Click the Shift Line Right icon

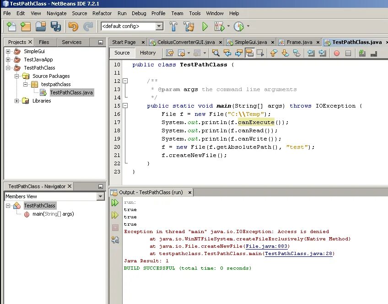(x=322, y=53)
